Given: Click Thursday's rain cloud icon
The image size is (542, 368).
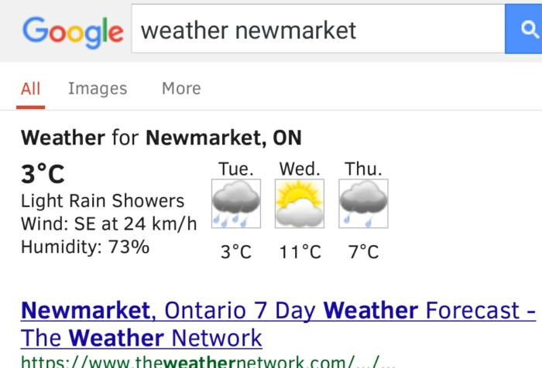Looking at the screenshot, I should click(363, 204).
